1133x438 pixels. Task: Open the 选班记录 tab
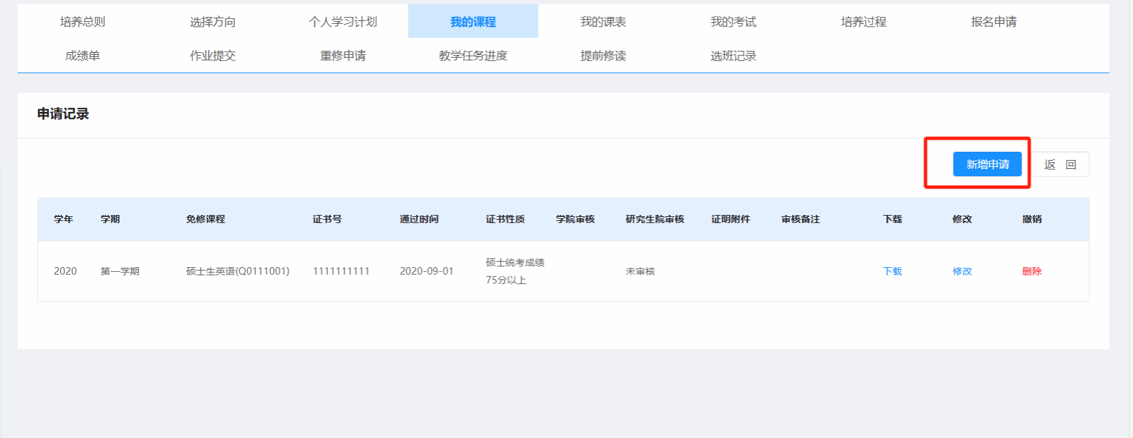[x=733, y=56]
